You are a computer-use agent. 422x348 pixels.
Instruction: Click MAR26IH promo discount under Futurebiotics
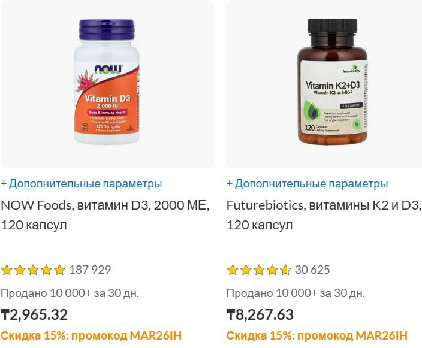(317, 335)
